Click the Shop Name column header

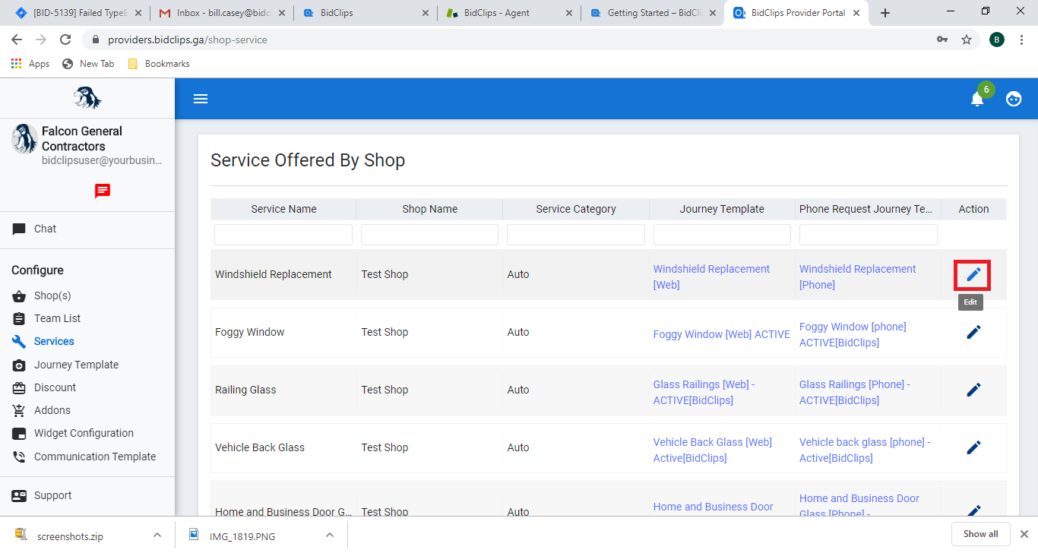[430, 209]
